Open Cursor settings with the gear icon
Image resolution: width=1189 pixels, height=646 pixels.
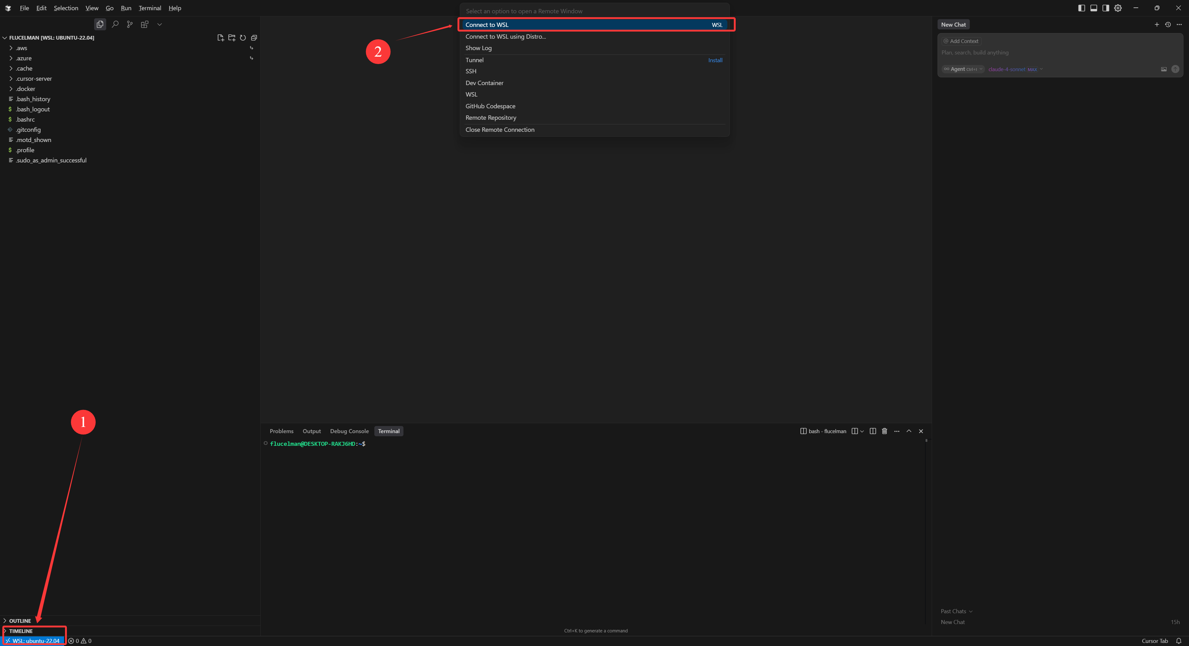pos(1117,8)
